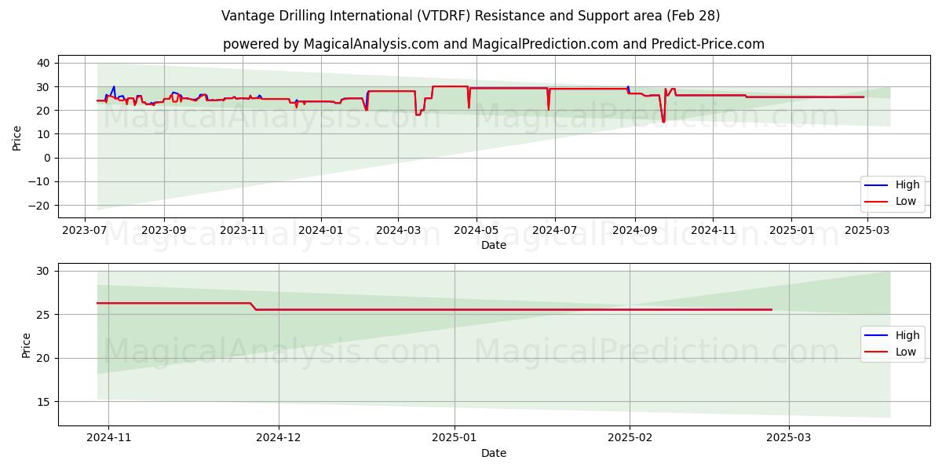Click the top chart 'Date' x-axis label
The image size is (942, 471).
(x=494, y=245)
